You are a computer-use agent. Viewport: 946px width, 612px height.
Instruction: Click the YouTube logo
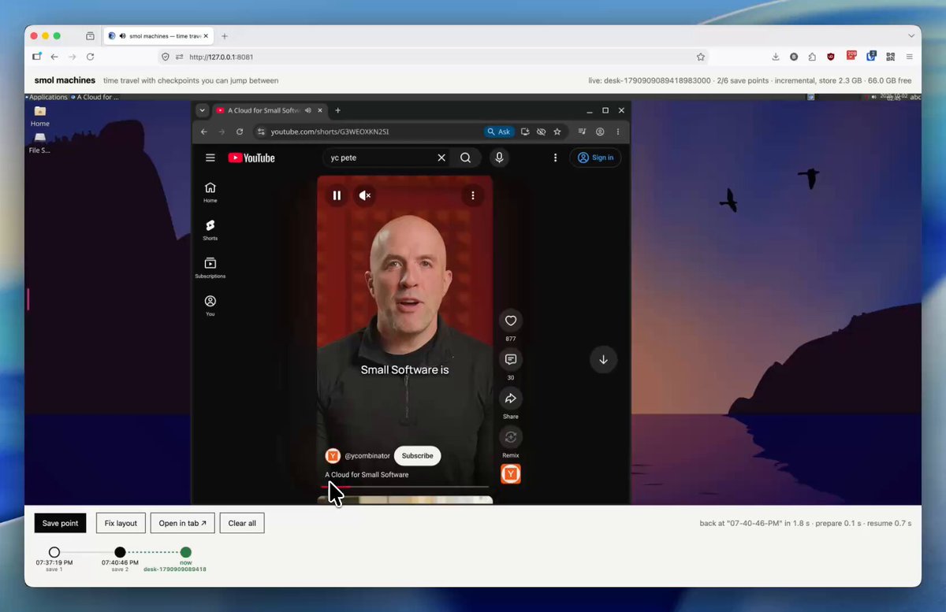(x=251, y=158)
